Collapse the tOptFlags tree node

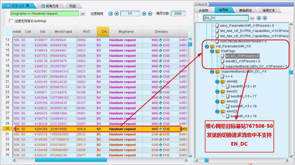pyautogui.click(x=212, y=51)
